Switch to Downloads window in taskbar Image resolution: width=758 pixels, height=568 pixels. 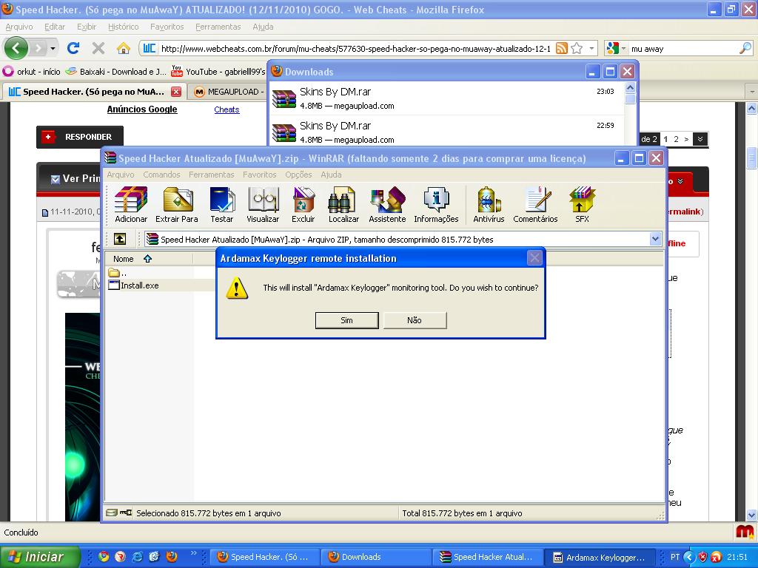pos(375,557)
